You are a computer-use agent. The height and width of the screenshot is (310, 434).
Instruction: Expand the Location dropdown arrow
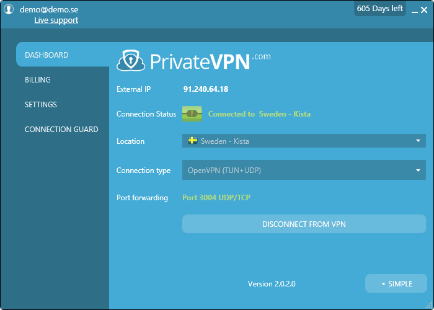click(418, 141)
